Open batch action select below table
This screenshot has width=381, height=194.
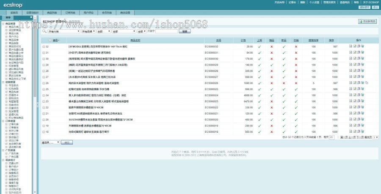coord(50,142)
